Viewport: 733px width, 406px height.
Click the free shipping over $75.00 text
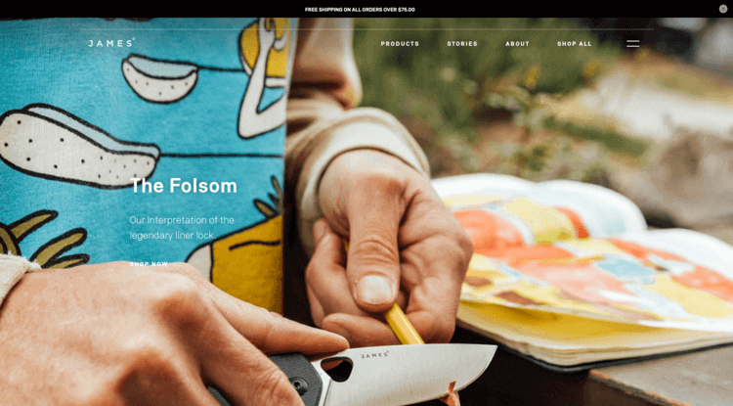360,10
